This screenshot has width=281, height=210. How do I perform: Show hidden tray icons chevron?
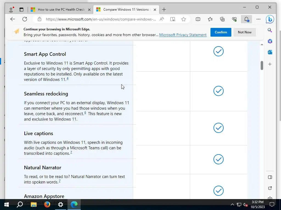232,205
